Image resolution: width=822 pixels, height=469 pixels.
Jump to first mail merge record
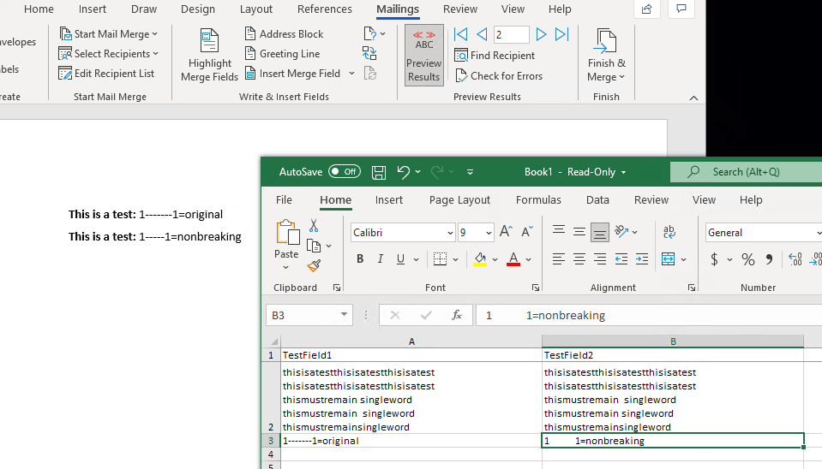pyautogui.click(x=460, y=35)
